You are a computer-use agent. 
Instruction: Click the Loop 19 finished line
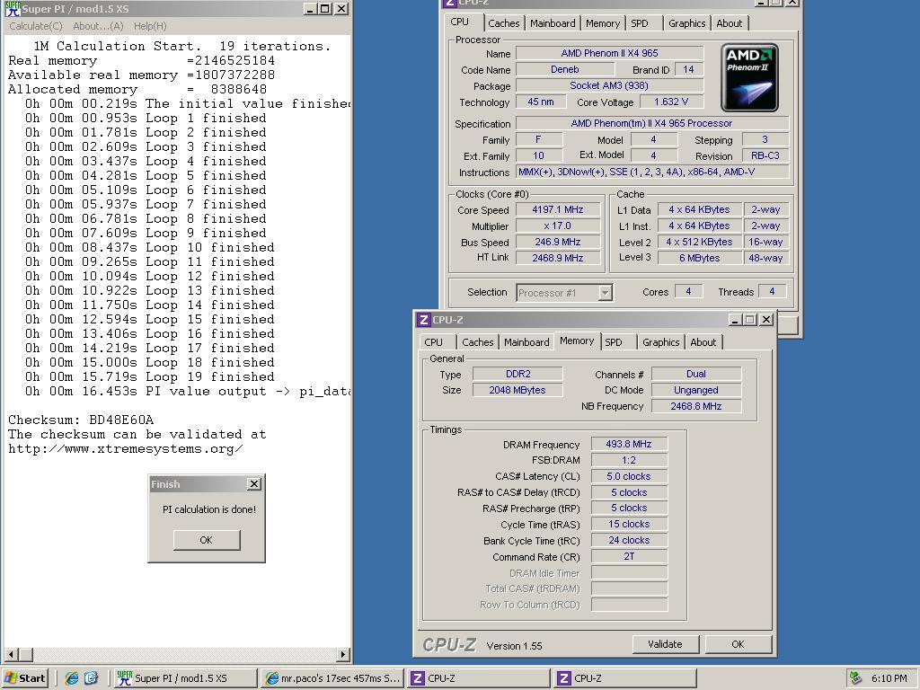[150, 376]
